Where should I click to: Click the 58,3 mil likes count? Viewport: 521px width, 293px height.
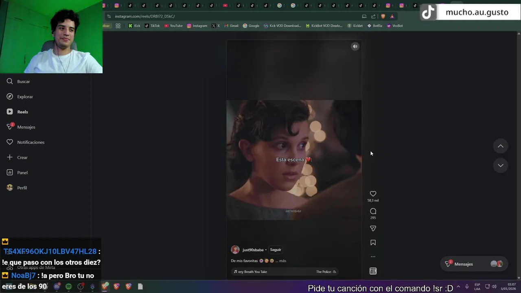(373, 201)
